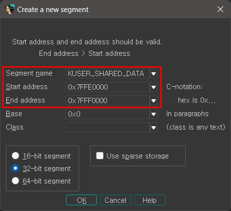Enable Use sparse storage checkbox

(100, 156)
